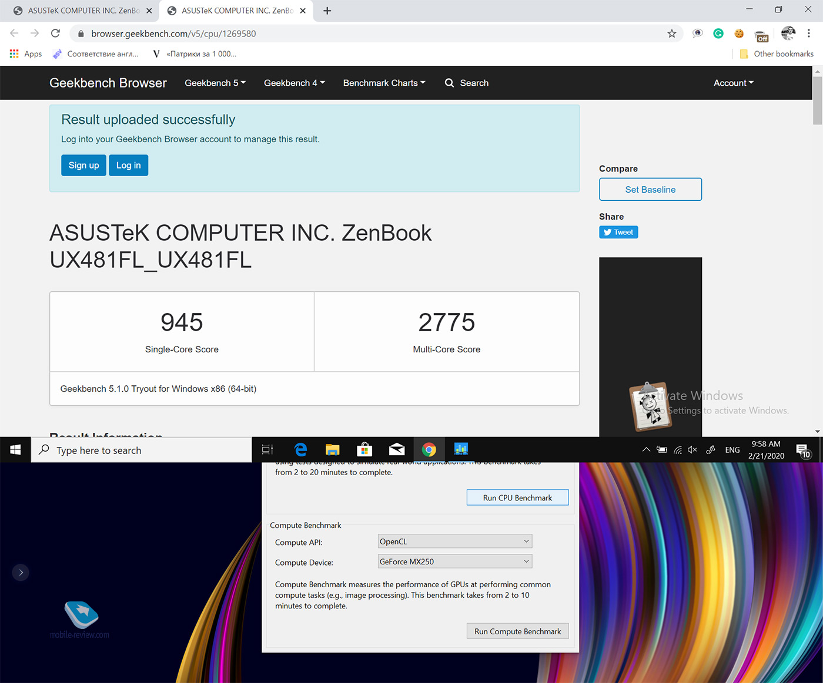Click Run Compute Benchmark button
Image resolution: width=823 pixels, height=683 pixels.
(x=517, y=631)
